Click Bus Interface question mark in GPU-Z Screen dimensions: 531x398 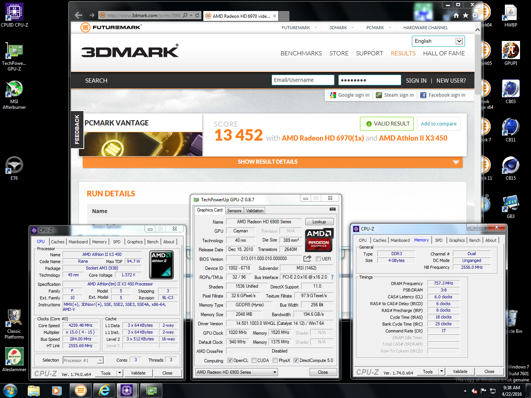point(332,277)
